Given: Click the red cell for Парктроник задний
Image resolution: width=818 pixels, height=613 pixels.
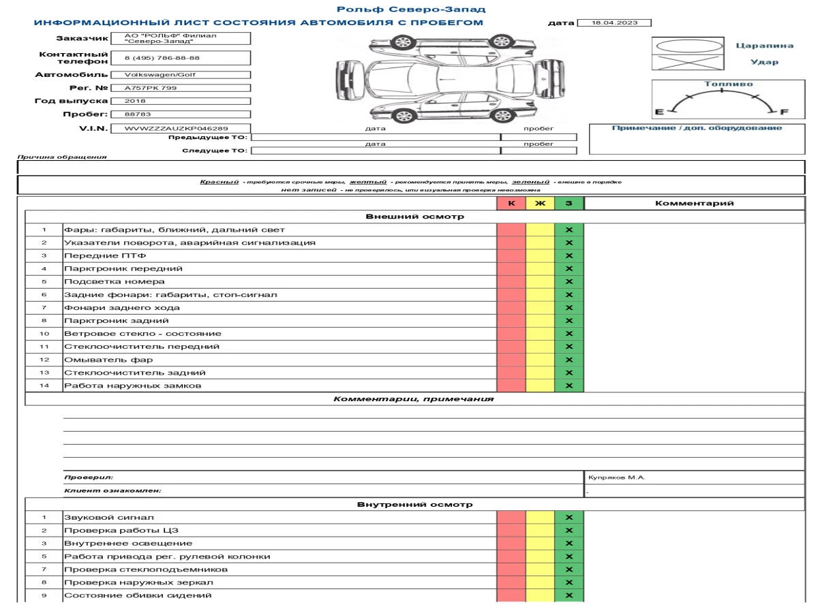Looking at the screenshot, I should coord(511,321).
